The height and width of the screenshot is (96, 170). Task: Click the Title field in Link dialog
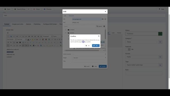click(x=89, y=61)
